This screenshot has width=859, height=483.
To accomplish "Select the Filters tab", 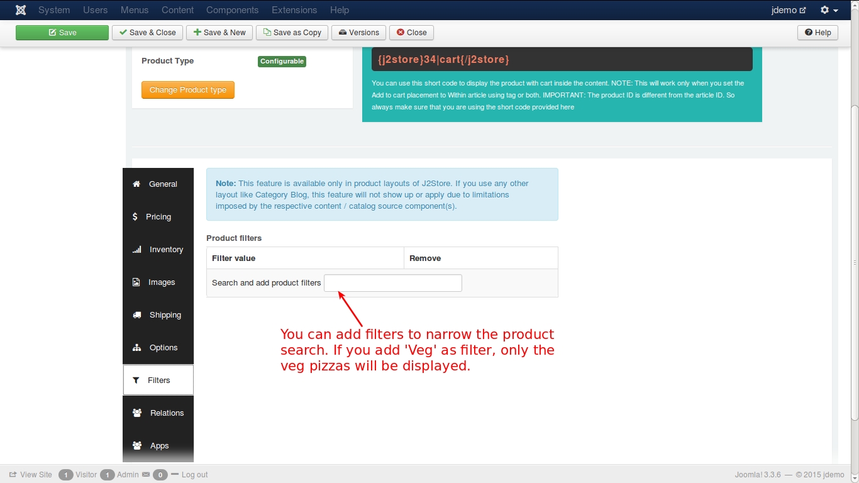I will 158,380.
